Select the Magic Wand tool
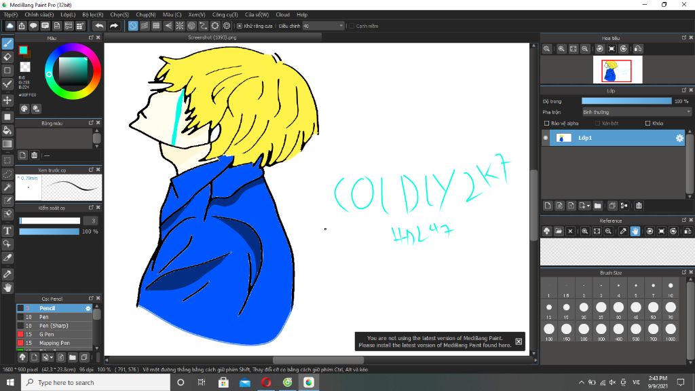The height and width of the screenshot is (391, 695). (x=7, y=187)
